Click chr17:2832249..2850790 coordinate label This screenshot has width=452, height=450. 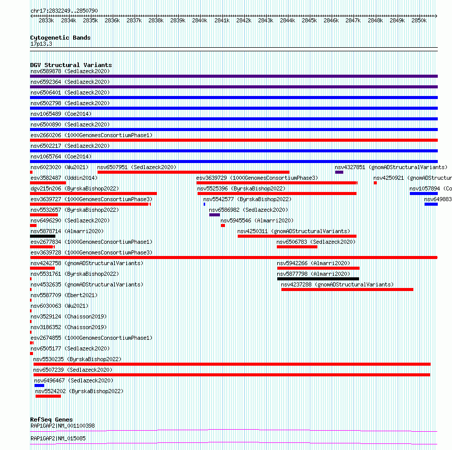click(64, 11)
